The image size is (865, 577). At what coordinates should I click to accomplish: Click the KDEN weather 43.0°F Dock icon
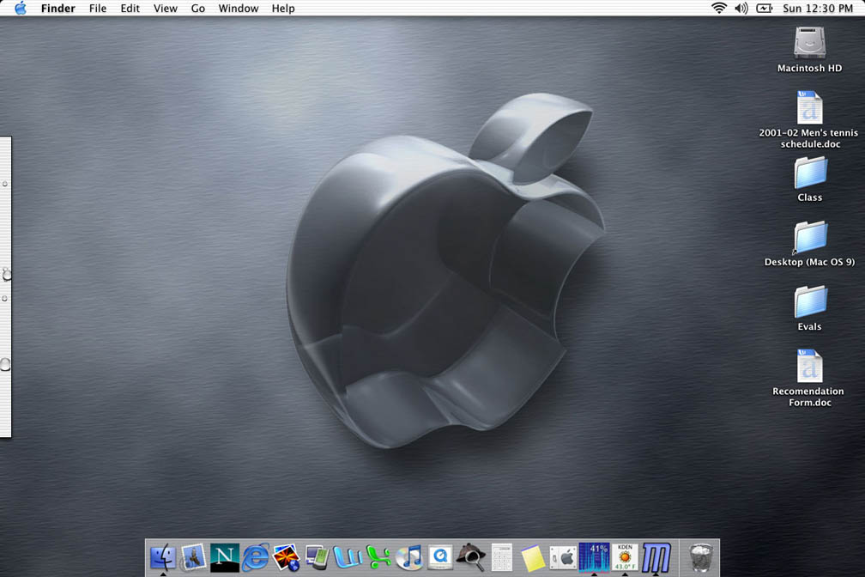tap(625, 557)
